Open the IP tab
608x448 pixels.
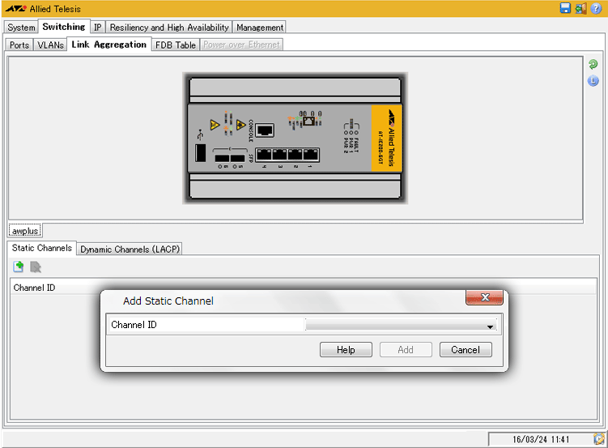click(x=97, y=28)
